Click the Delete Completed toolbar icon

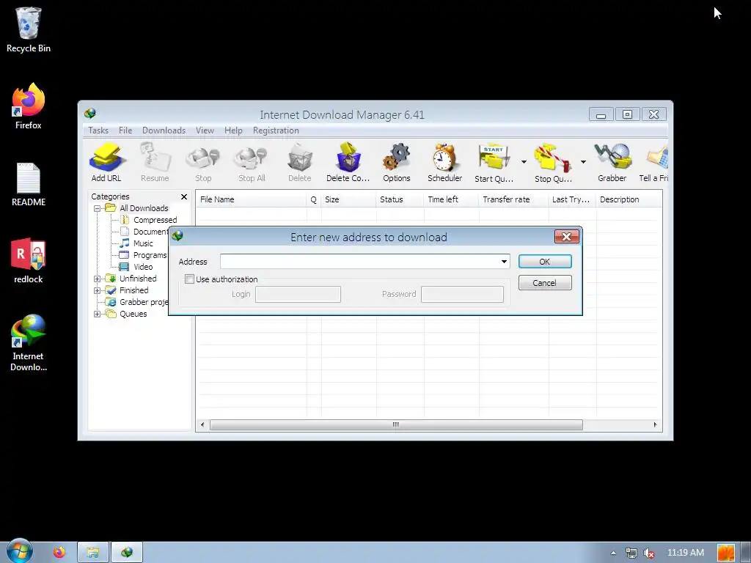pos(348,162)
